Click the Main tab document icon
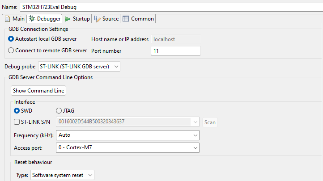 8,19
